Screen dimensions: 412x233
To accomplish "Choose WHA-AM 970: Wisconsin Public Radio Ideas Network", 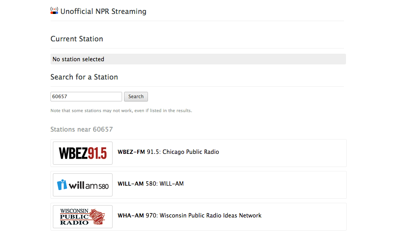I will (189, 216).
